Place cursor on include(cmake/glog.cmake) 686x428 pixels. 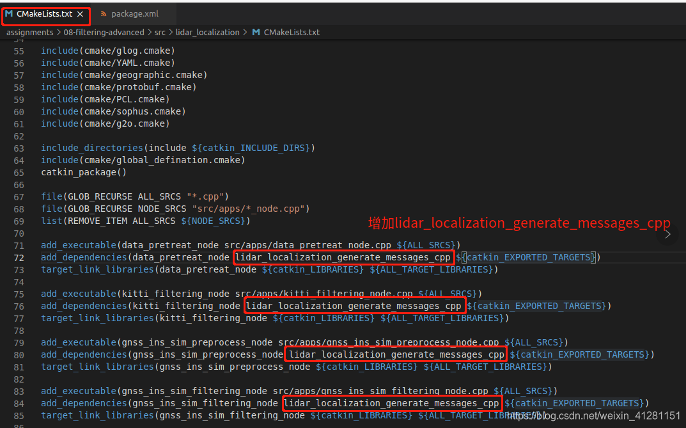click(x=108, y=51)
